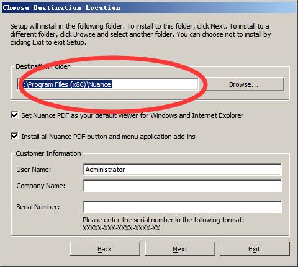
Task: Click the User Name: label
Action: click(x=34, y=170)
